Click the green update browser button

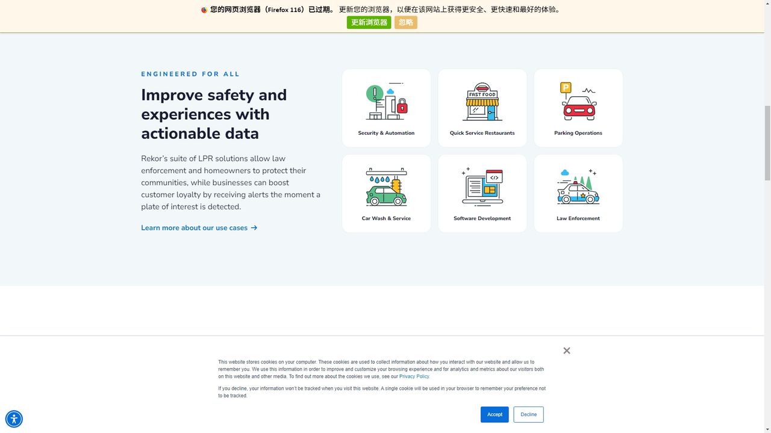pos(369,22)
